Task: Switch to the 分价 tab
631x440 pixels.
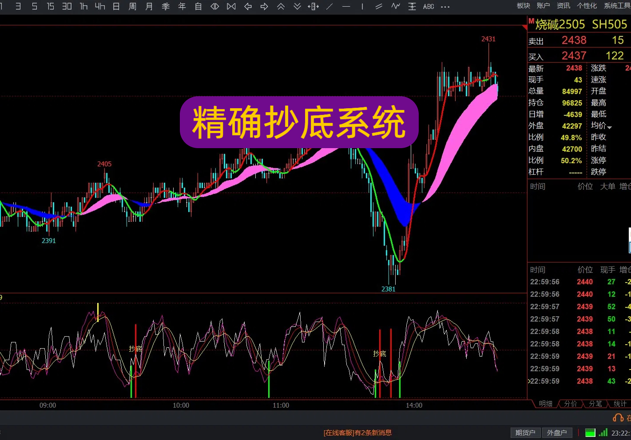Action: click(571, 404)
